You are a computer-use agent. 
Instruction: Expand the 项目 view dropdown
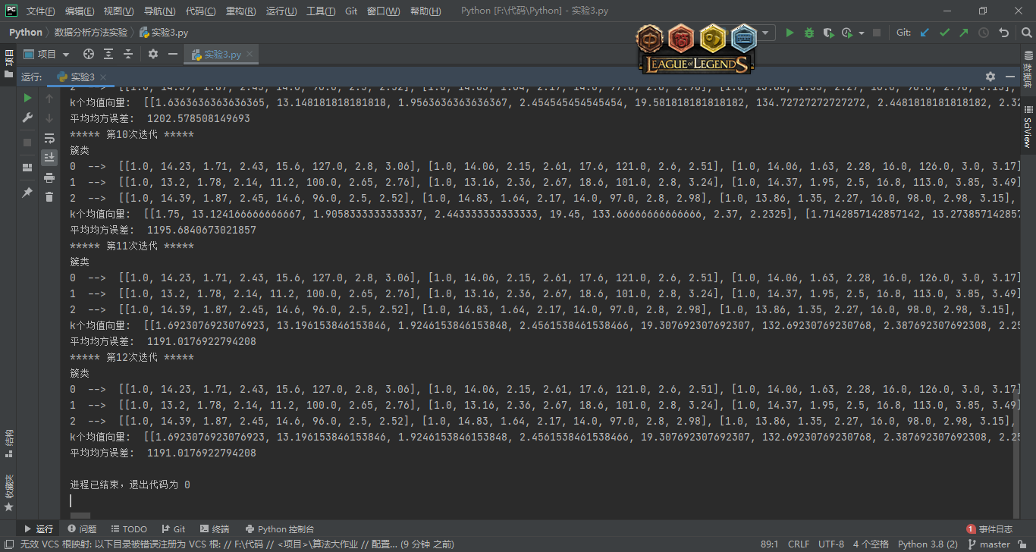point(66,55)
